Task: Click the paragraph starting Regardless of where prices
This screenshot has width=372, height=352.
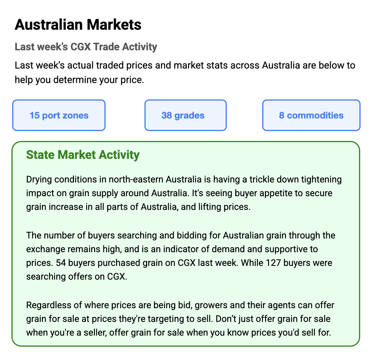Action: [180, 319]
